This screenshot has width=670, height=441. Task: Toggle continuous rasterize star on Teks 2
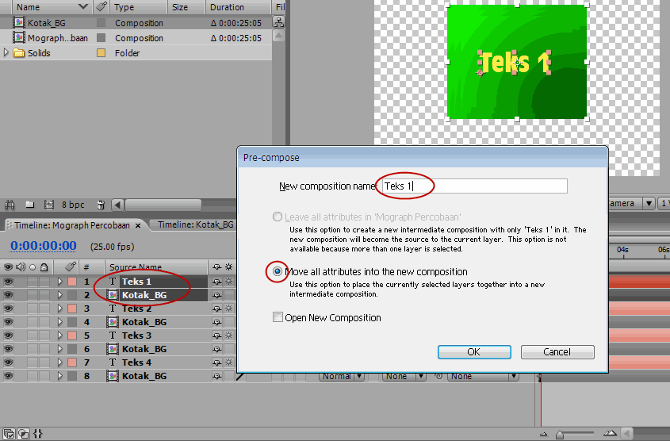229,309
